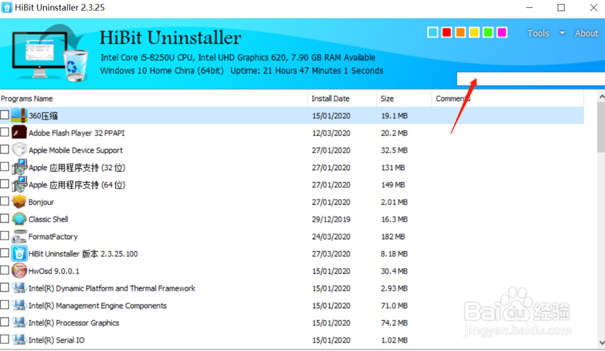Minimize the HiBit Uninstaller window
Screen dimensions: 605x351
[529, 8]
